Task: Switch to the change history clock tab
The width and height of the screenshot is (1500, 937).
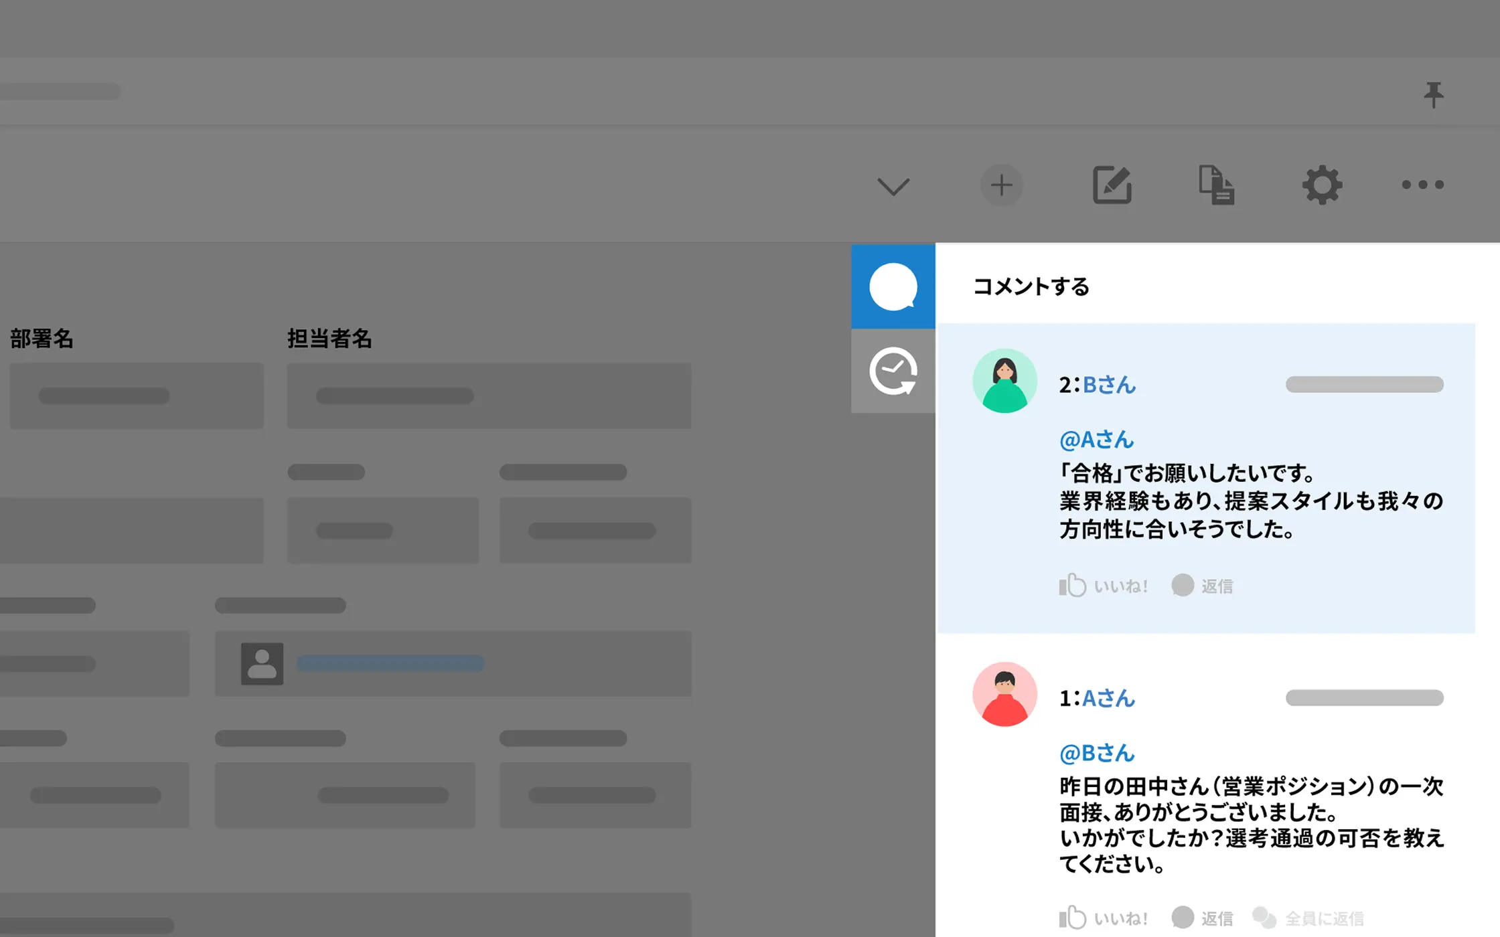Action: click(x=893, y=371)
